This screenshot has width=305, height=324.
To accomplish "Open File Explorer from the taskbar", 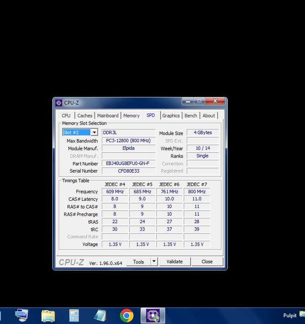I will 48,315.
